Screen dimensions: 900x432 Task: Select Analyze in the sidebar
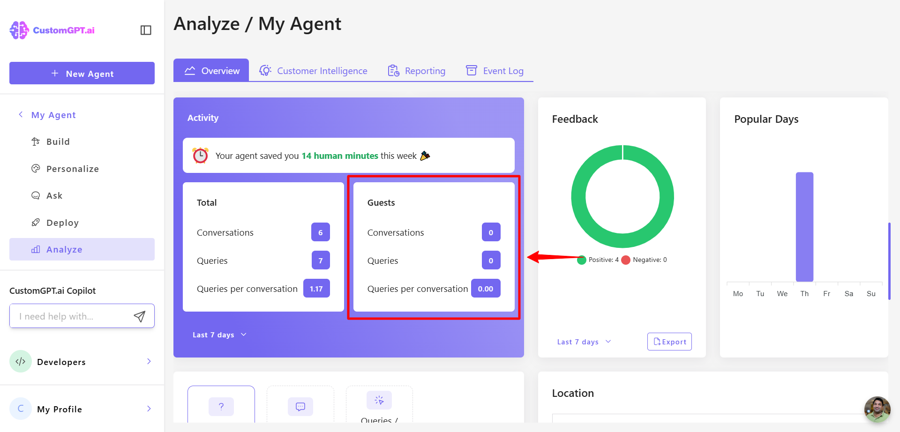[82, 249]
